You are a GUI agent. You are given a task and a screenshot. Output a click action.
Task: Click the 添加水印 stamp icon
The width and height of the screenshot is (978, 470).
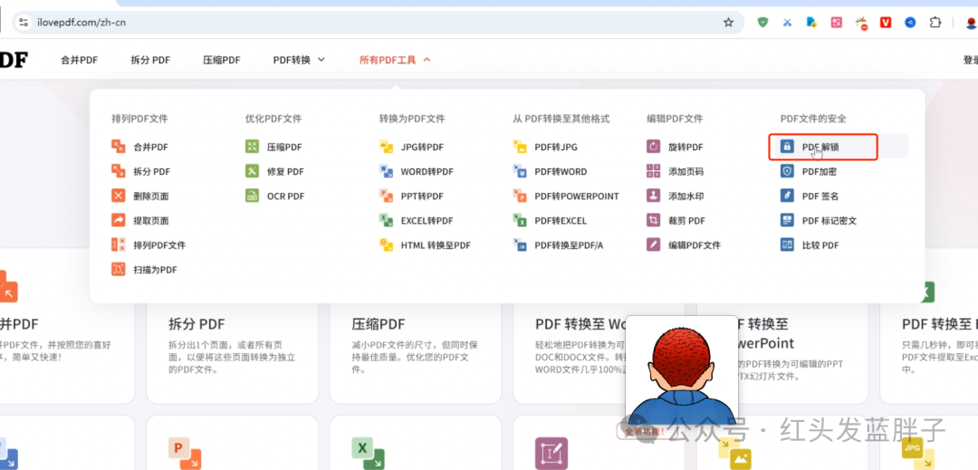click(653, 196)
